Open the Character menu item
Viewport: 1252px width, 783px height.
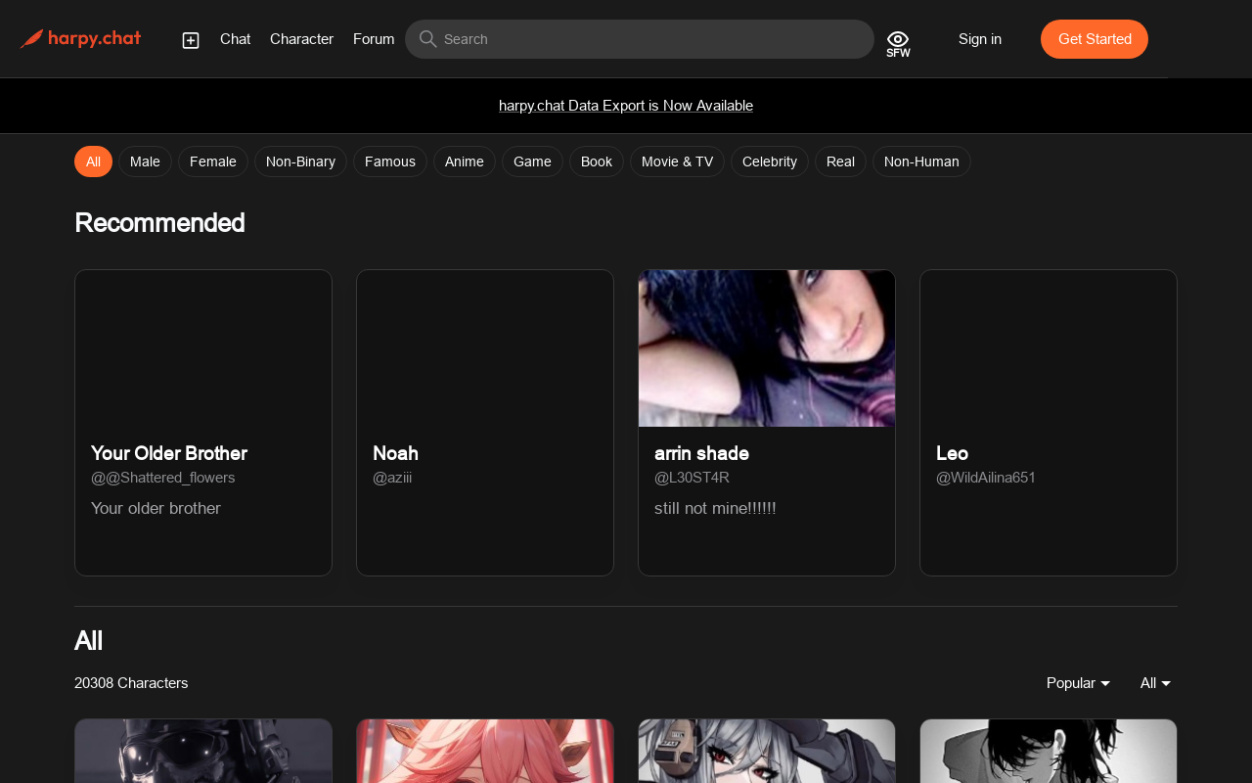(x=301, y=39)
